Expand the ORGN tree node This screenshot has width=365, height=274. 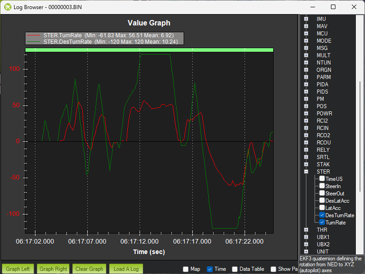[306, 70]
